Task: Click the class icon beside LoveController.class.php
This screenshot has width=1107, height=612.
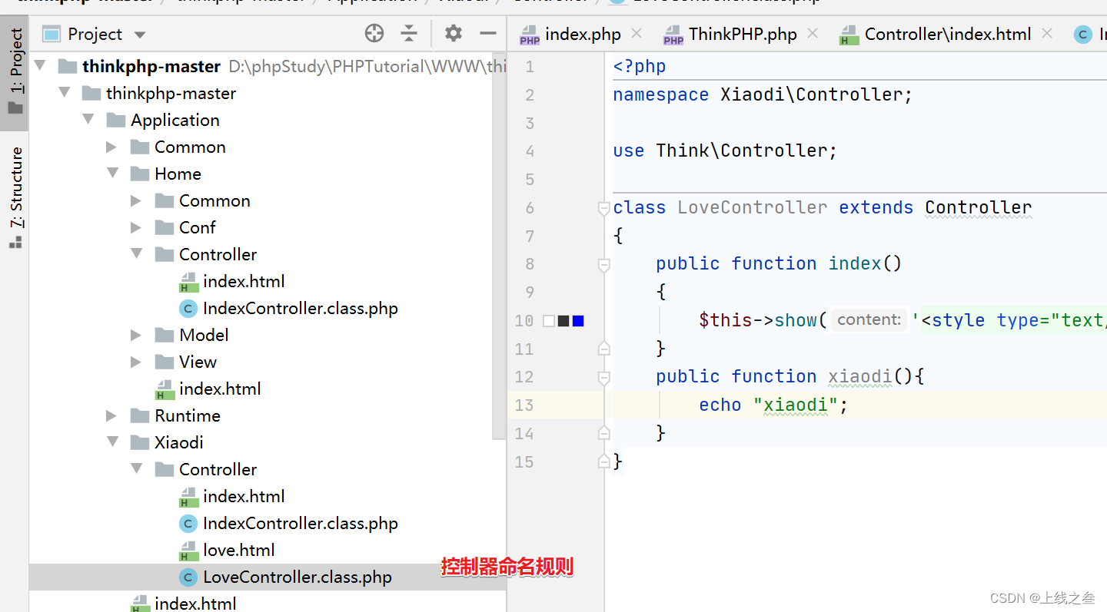Action: (x=188, y=577)
